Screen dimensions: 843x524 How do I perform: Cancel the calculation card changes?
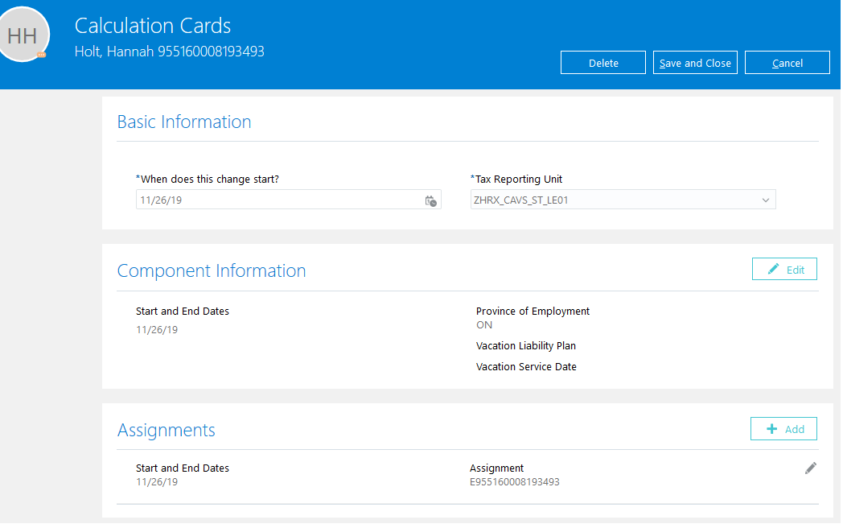tap(787, 63)
